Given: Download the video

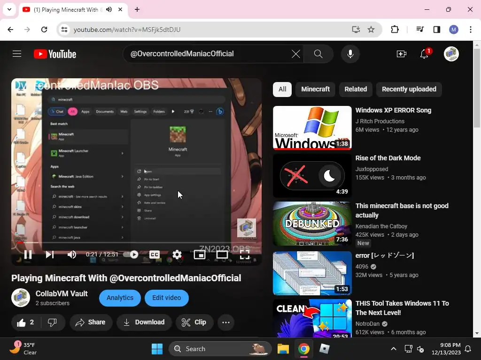Looking at the screenshot, I should (x=144, y=322).
